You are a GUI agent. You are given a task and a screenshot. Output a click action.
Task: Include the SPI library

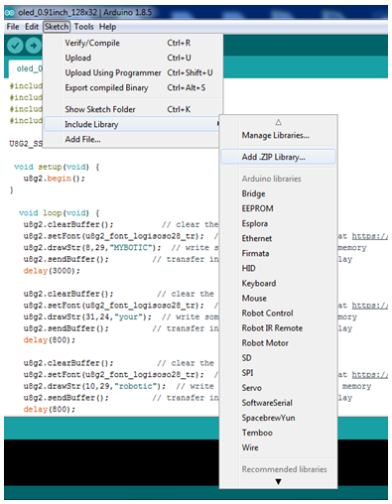(x=278, y=373)
